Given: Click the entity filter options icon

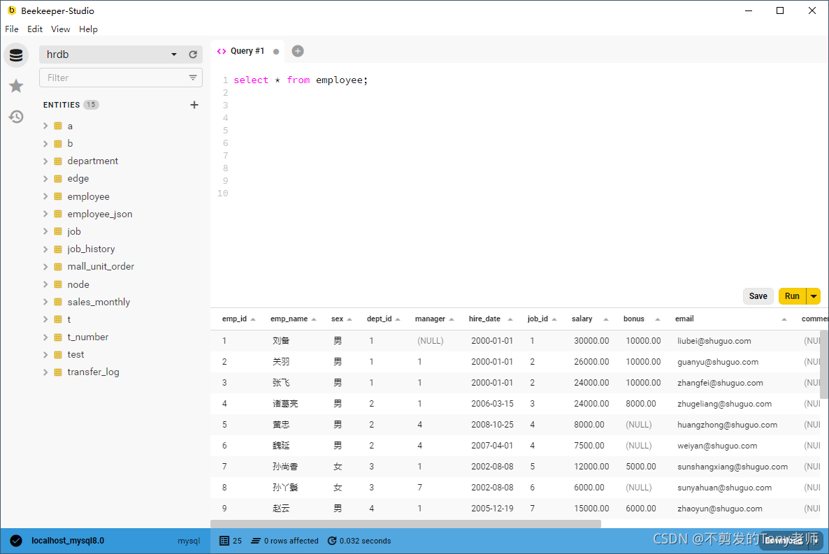Looking at the screenshot, I should pos(193,78).
